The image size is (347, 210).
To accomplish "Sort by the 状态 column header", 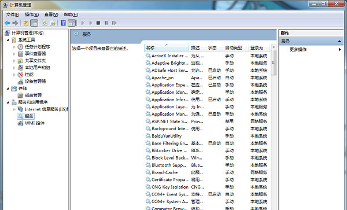I will tap(215, 48).
